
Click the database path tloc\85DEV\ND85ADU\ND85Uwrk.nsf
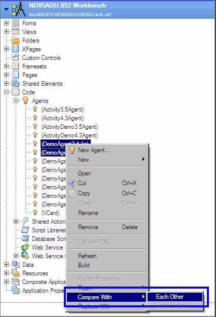coord(70,14)
